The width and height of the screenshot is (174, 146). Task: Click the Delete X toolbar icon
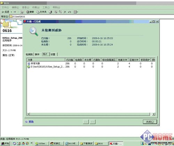click(x=65, y=12)
